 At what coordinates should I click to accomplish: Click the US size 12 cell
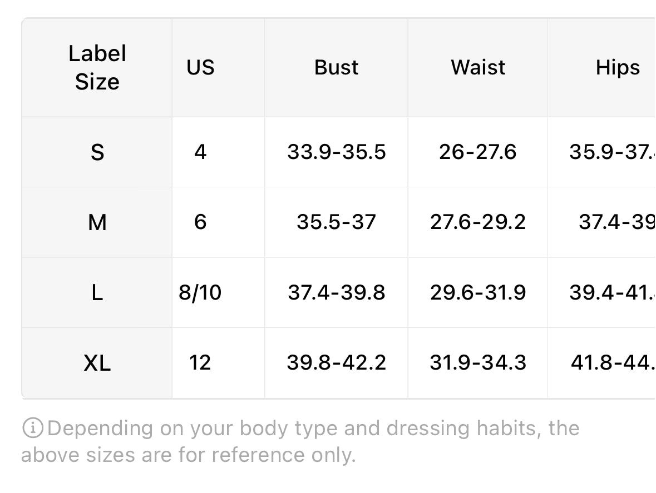[x=200, y=362]
